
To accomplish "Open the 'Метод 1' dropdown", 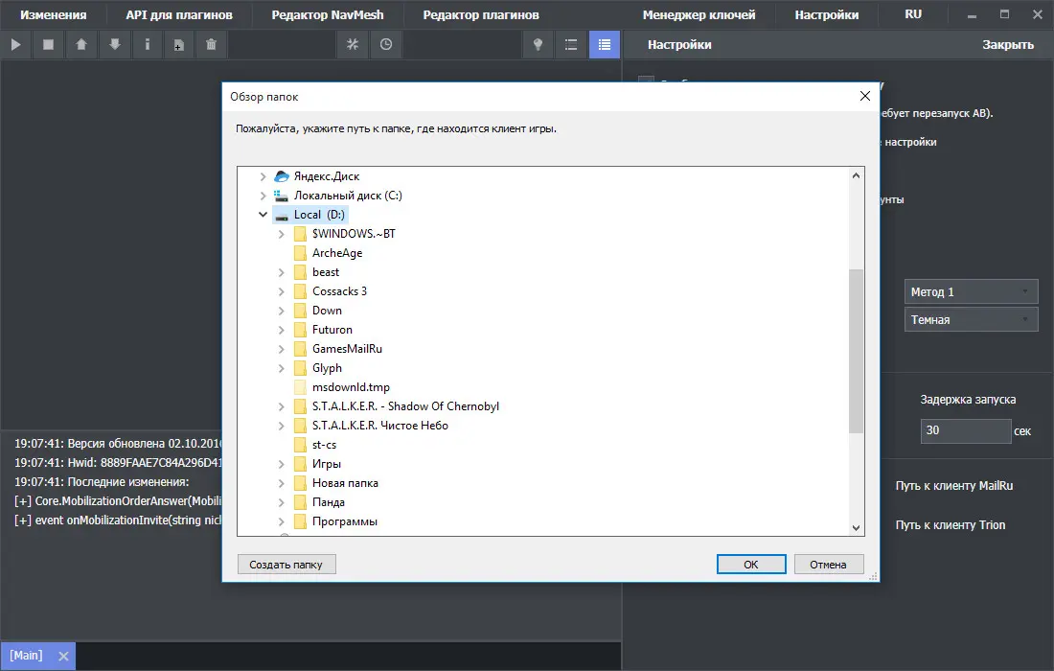I will (x=971, y=291).
